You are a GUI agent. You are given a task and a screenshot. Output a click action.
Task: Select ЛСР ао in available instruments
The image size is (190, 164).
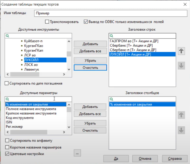pos(30,55)
